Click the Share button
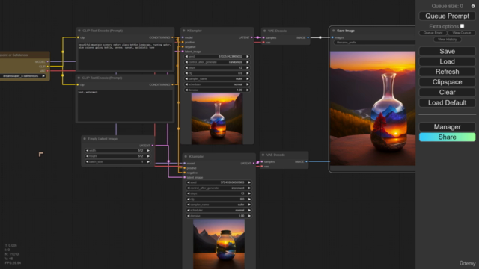479x269 pixels. click(447, 137)
